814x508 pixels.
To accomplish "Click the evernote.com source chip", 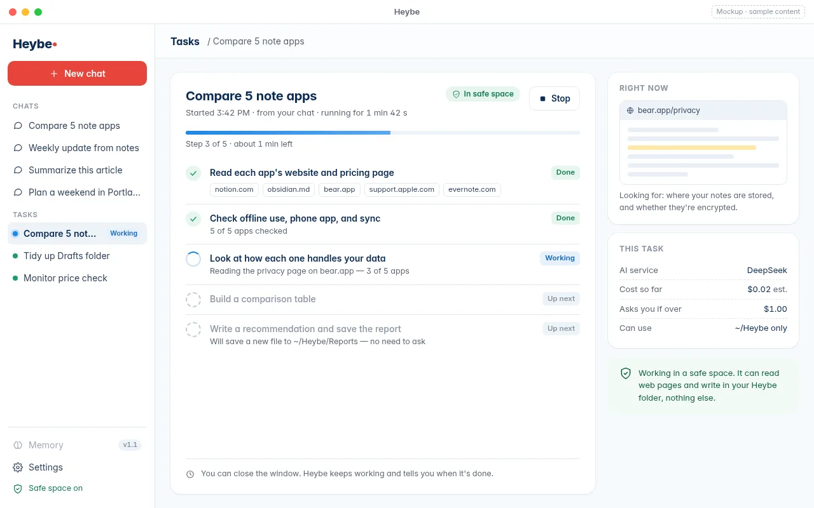I will (x=472, y=190).
